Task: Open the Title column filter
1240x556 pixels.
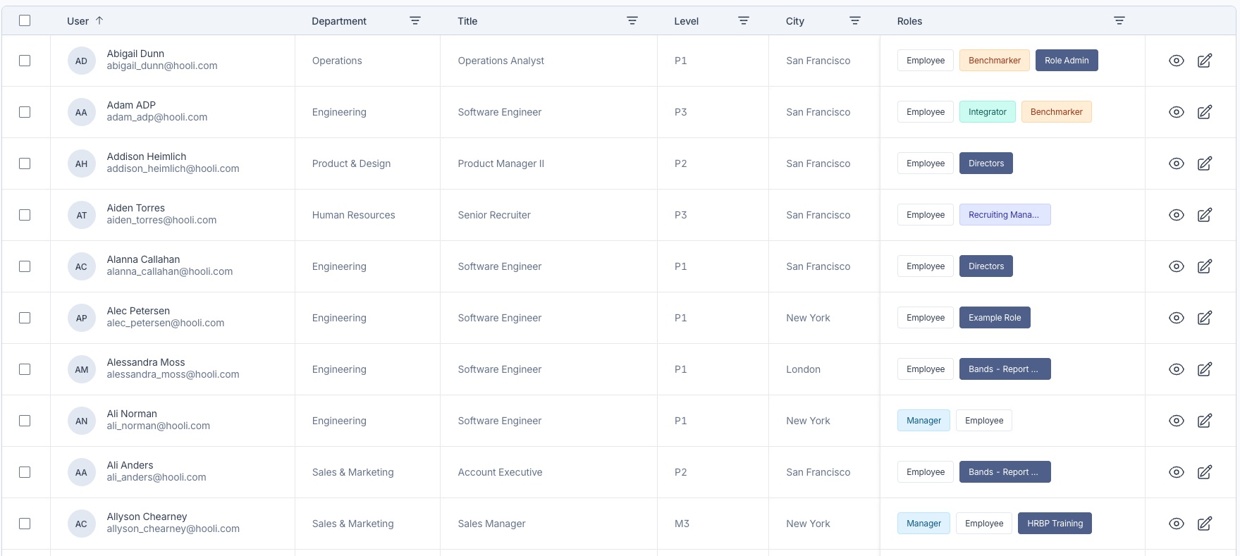Action: 632,21
